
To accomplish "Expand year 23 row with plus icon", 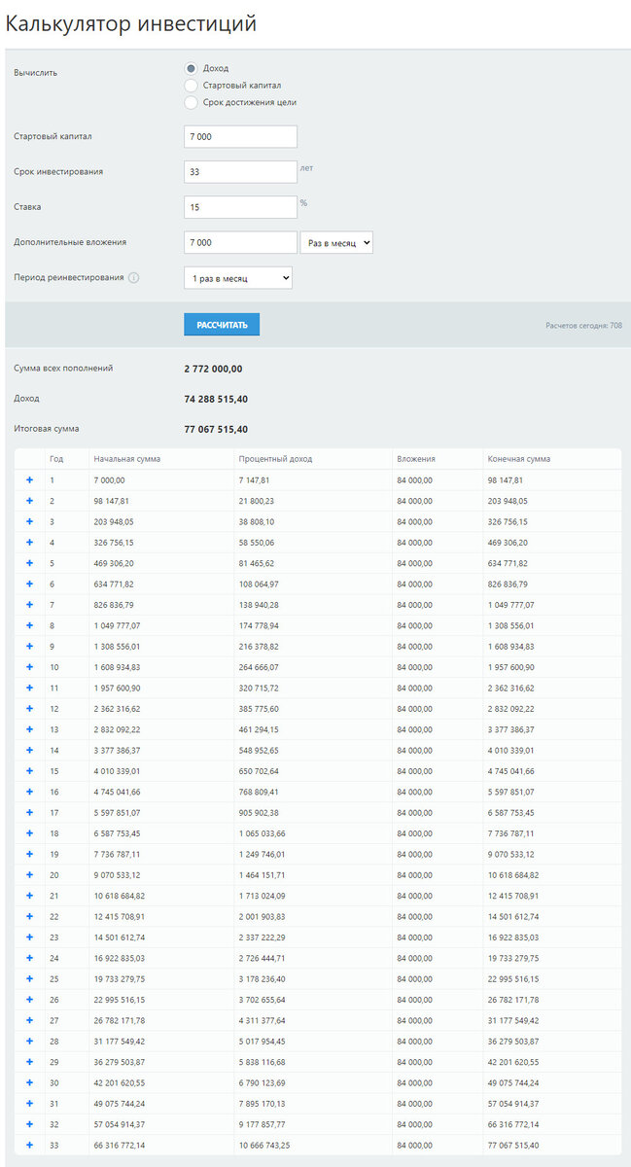I will (x=29, y=937).
